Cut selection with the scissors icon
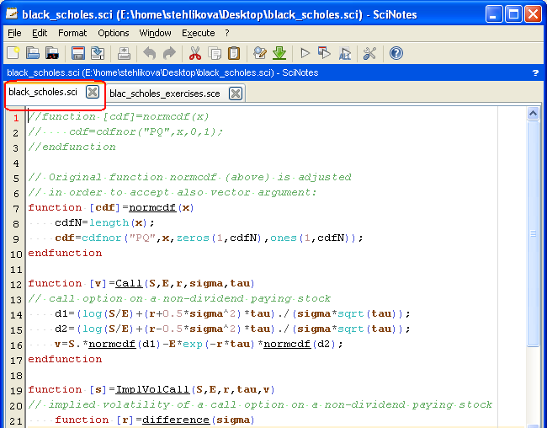547x428 pixels. [x=195, y=53]
